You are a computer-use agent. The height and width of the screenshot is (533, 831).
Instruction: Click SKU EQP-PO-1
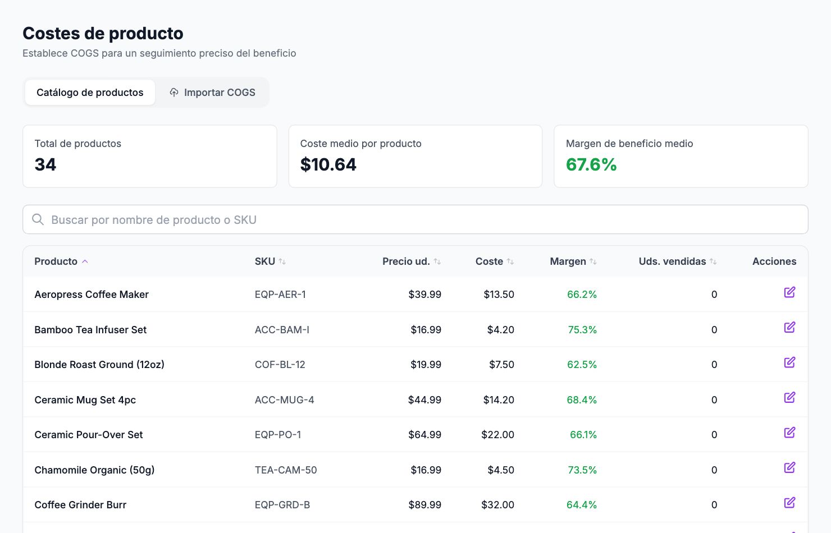[278, 435]
